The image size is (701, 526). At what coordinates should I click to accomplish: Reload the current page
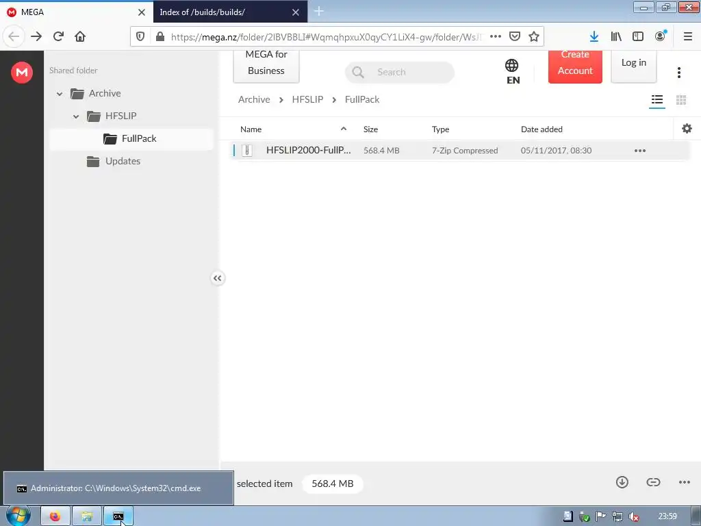[58, 37]
